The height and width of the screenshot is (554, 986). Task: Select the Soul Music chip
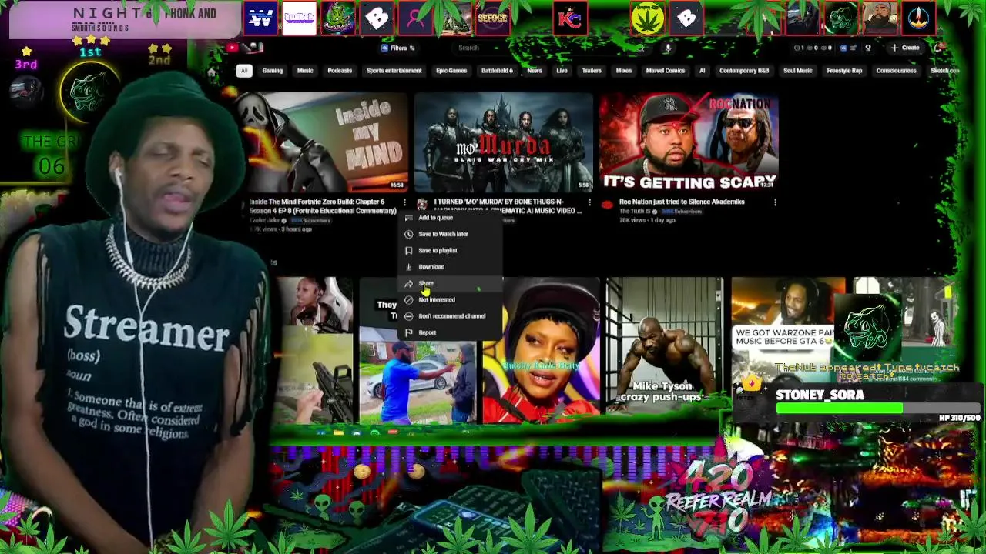click(x=798, y=71)
